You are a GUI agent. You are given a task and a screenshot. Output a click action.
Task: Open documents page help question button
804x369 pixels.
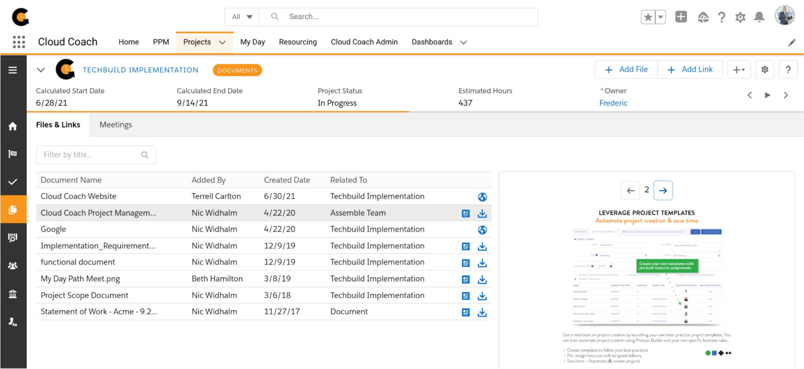(x=788, y=70)
